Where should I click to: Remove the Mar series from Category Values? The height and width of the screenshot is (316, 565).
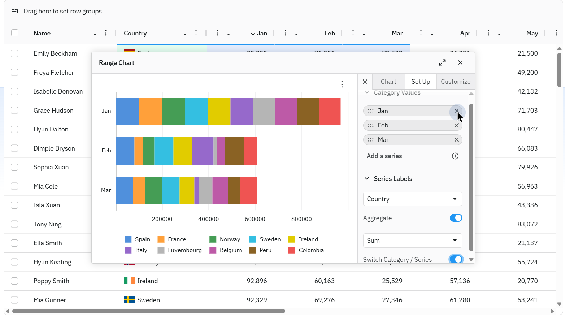point(457,140)
